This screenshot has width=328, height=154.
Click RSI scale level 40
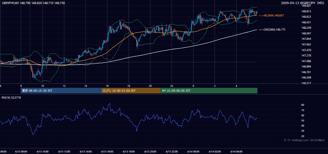[x=303, y=126]
